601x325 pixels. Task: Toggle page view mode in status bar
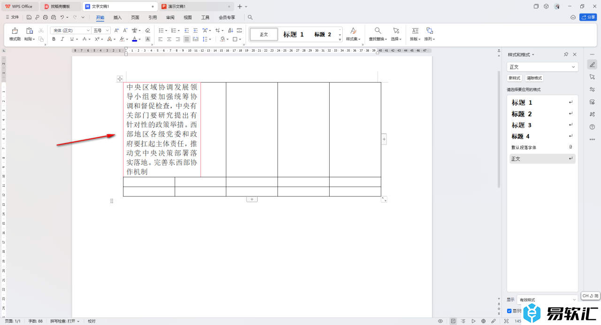(x=453, y=321)
